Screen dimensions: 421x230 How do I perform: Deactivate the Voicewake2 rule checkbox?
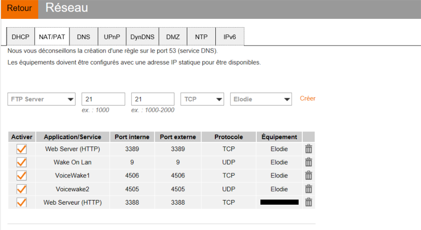pos(22,189)
